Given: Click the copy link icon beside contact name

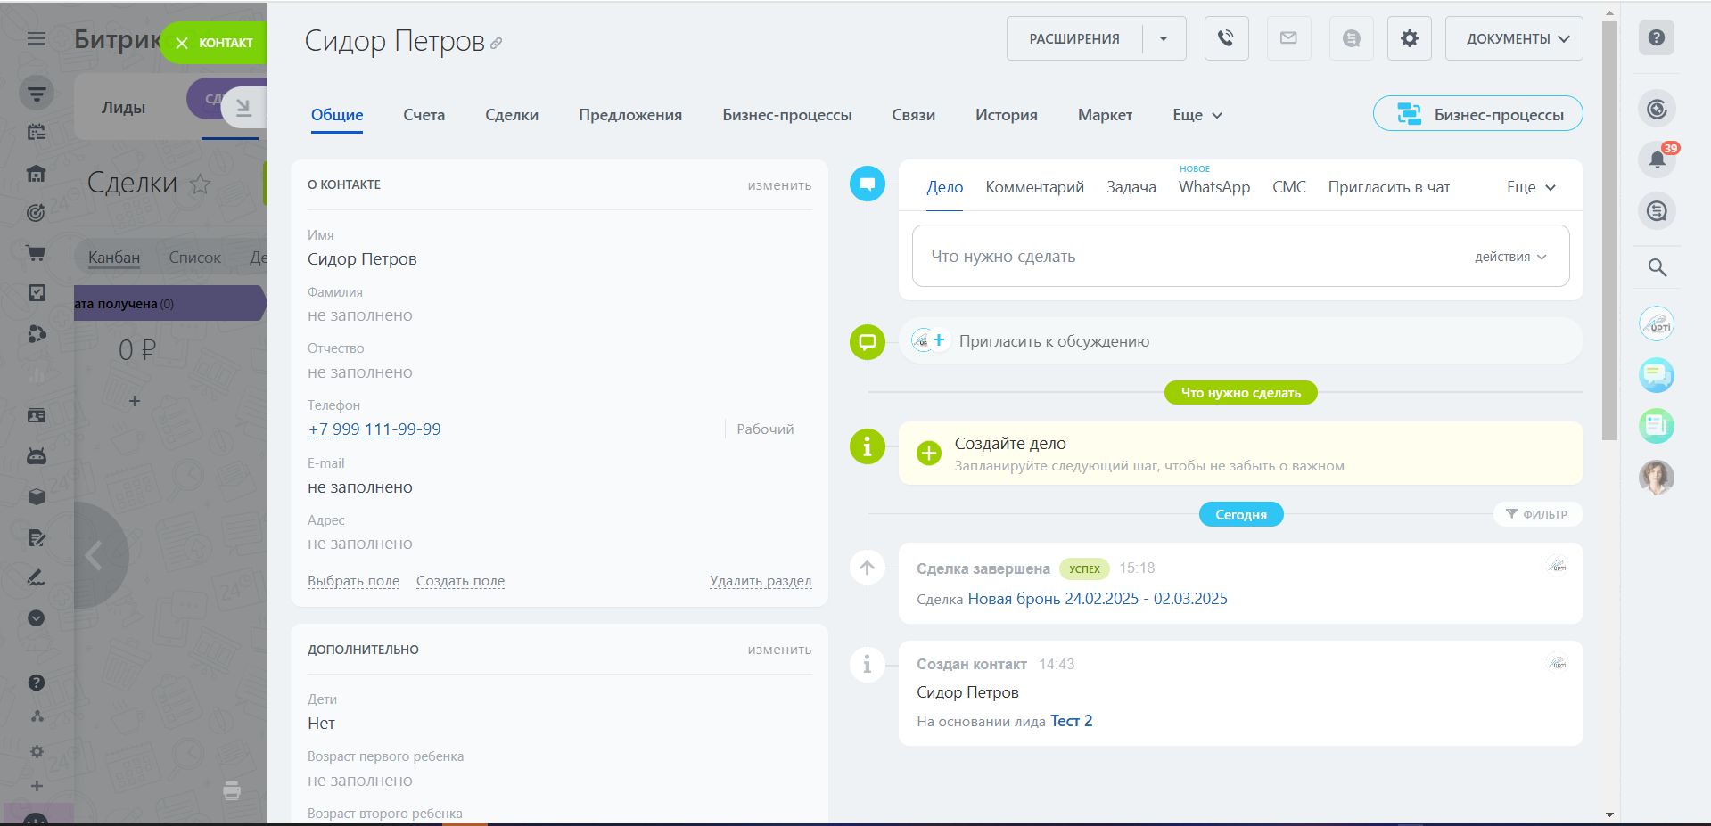Looking at the screenshot, I should (x=497, y=43).
